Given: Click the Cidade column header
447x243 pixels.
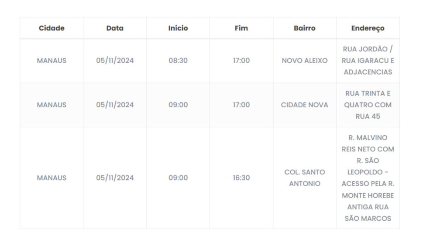Looking at the screenshot, I should pos(52,28).
